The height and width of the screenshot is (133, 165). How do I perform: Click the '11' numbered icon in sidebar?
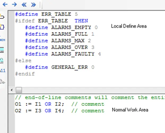point(3,70)
